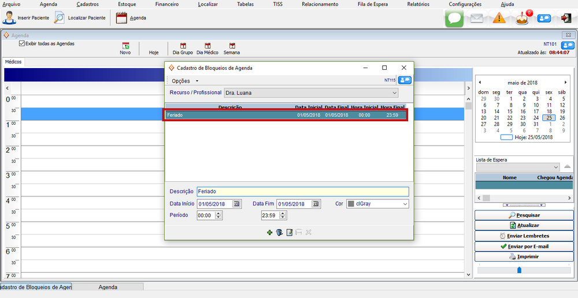The image size is (578, 298).
Task: Click the exit door icon
Action: [x=566, y=18]
